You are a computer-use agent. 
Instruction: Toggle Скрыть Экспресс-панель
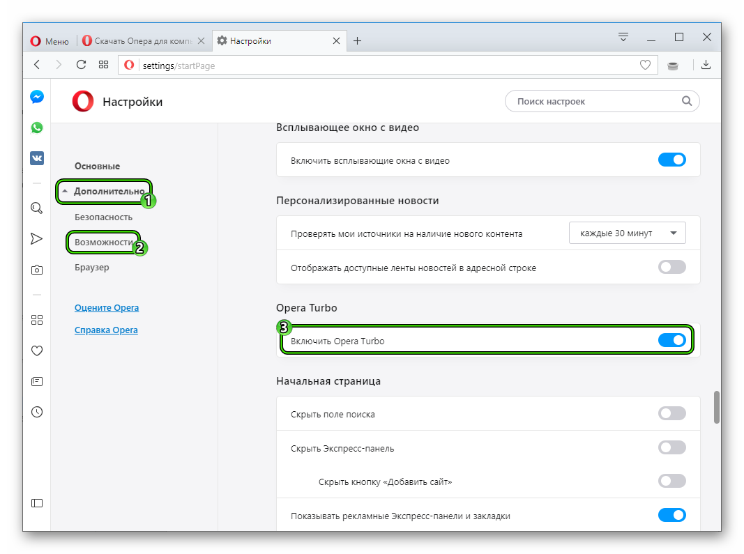[672, 447]
